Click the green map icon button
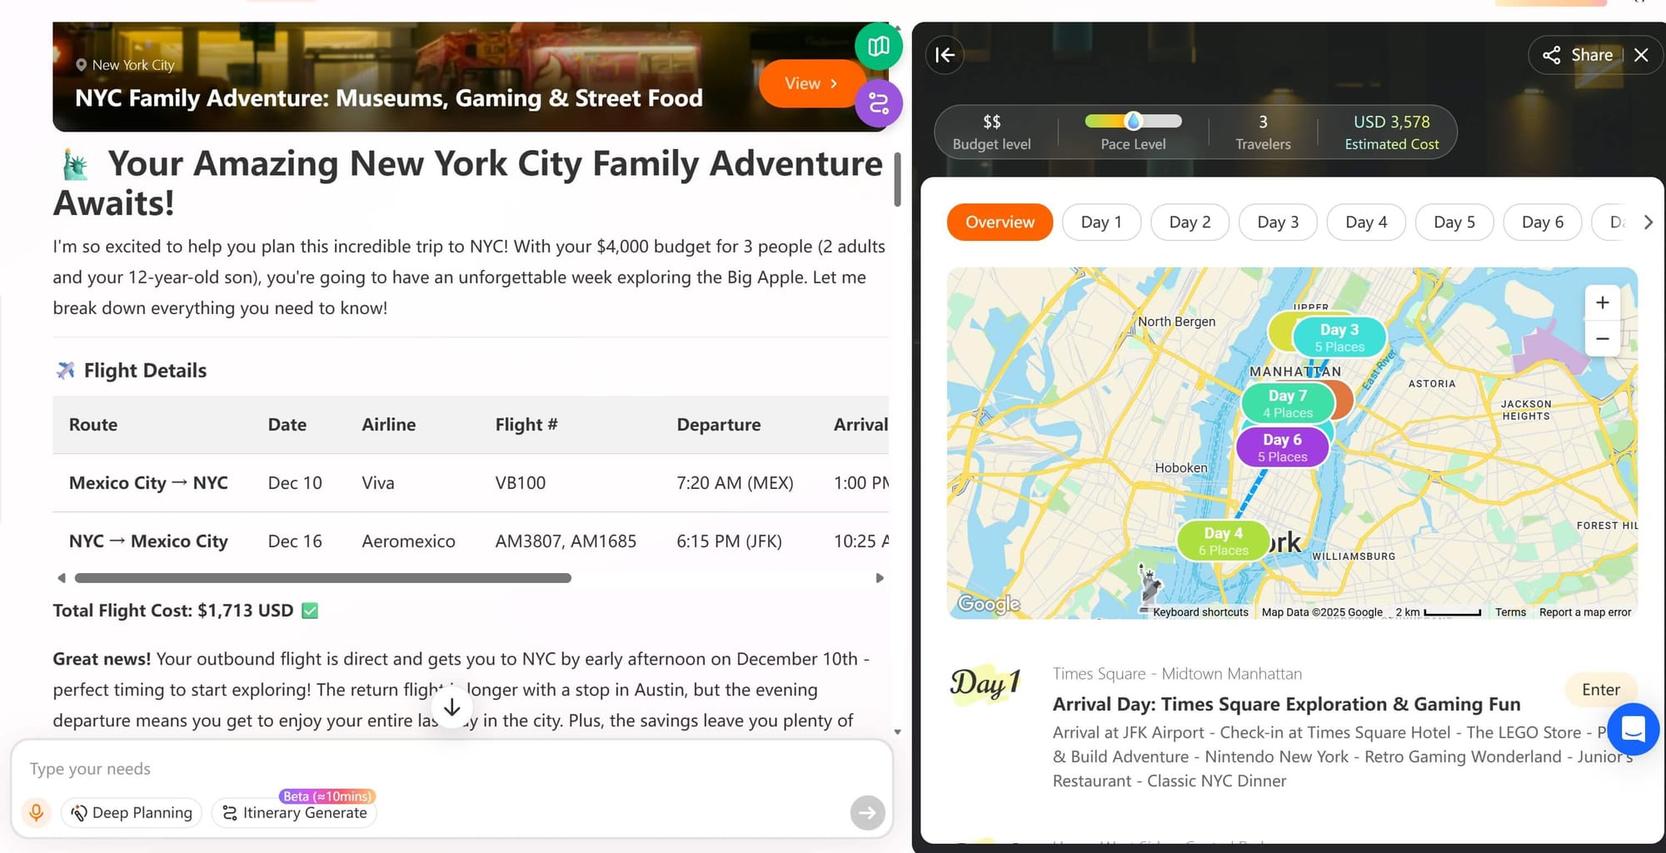The image size is (1666, 853). (x=878, y=47)
